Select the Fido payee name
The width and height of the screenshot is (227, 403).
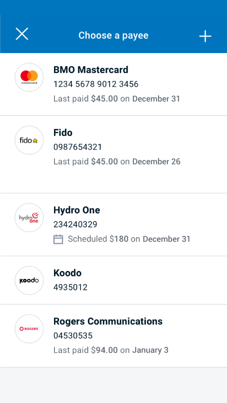(63, 133)
